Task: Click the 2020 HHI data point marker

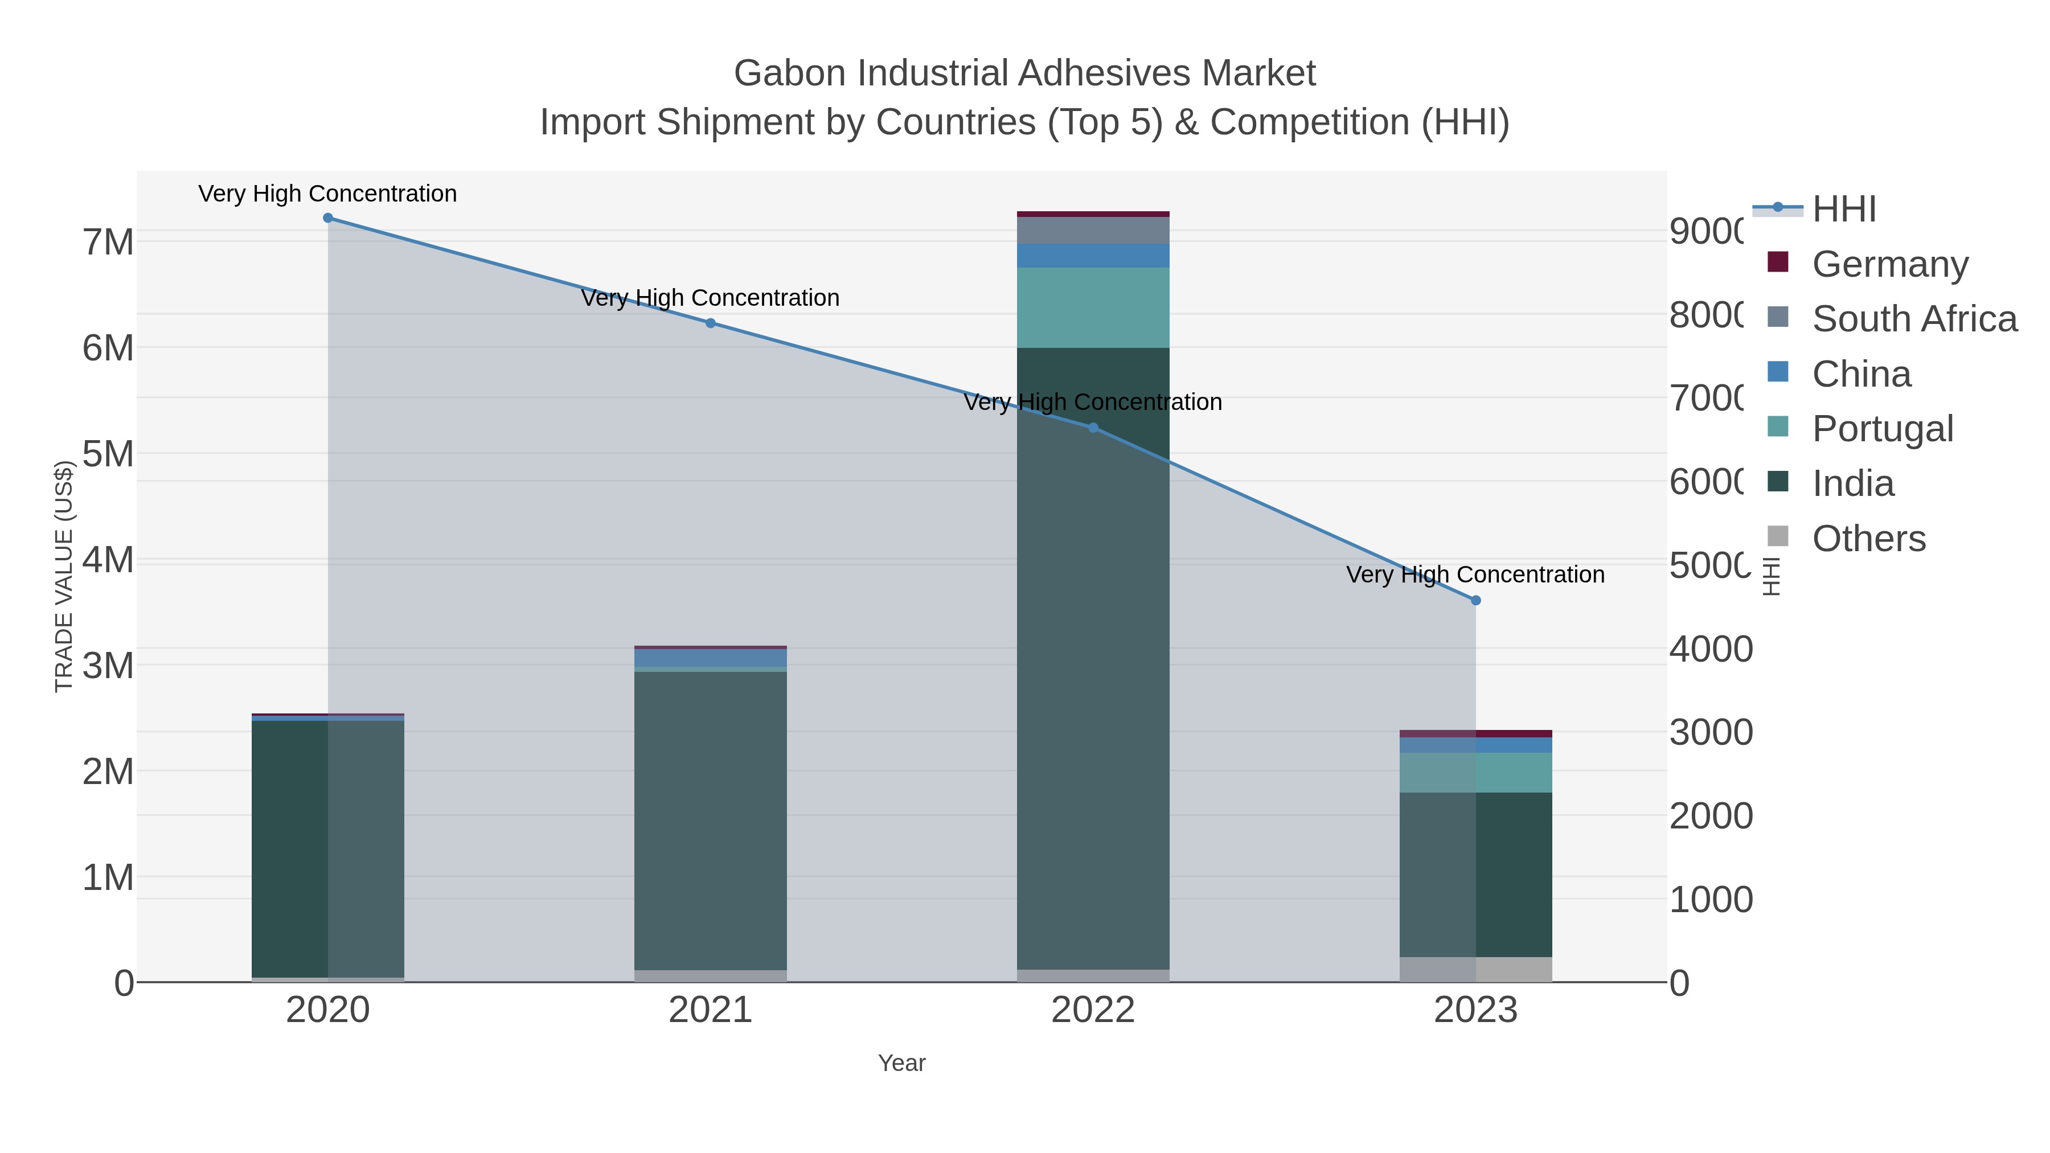Action: click(328, 218)
